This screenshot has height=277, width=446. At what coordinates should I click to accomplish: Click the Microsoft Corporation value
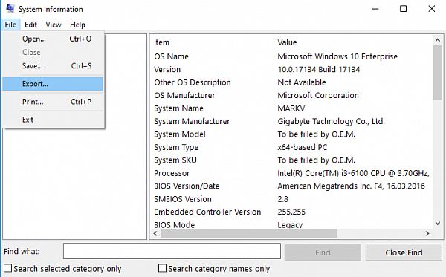click(318, 96)
